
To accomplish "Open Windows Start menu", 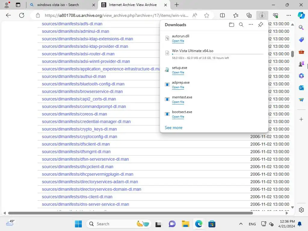I will point(79,224).
